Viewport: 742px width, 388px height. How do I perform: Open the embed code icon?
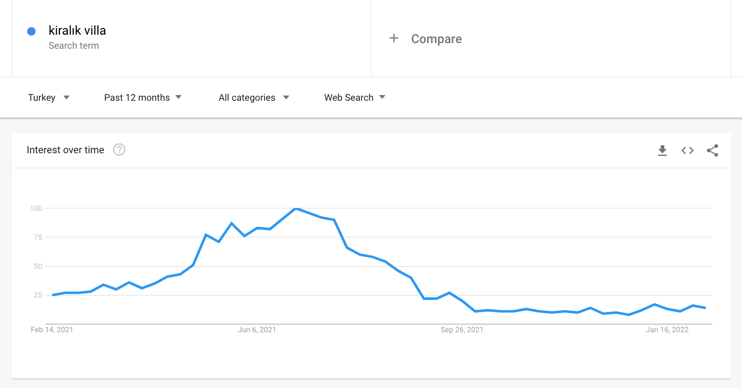pos(687,150)
